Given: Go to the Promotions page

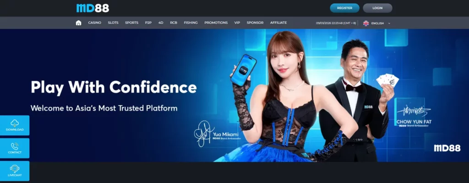Looking at the screenshot, I should 216,23.
